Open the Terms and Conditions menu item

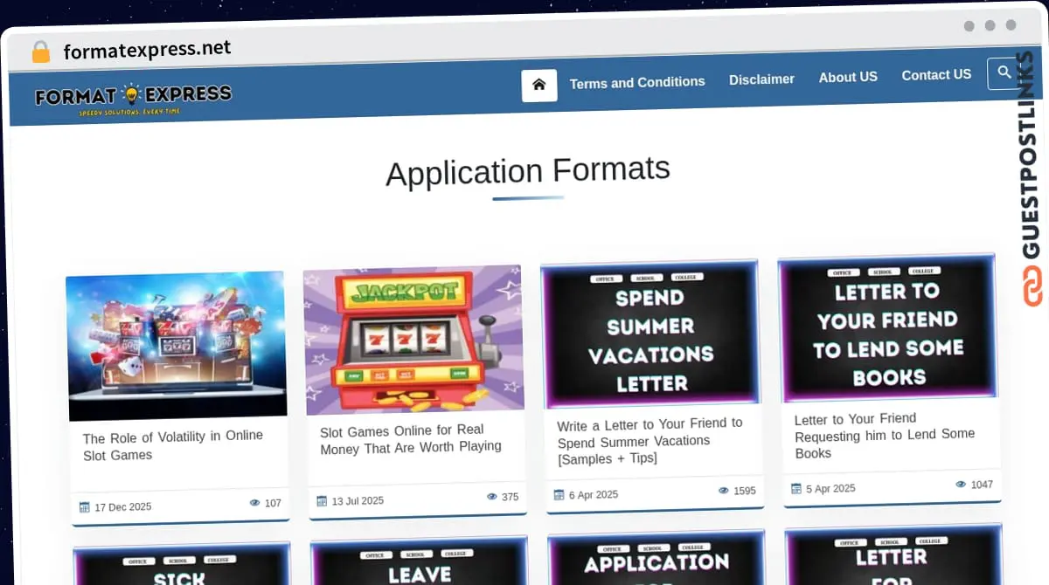coord(637,81)
